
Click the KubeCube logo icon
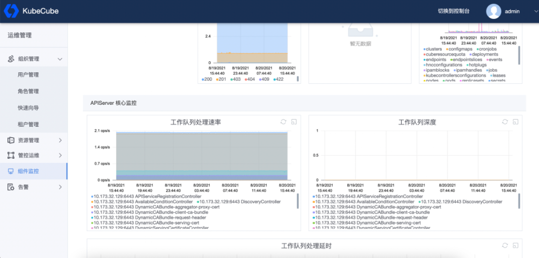(11, 11)
